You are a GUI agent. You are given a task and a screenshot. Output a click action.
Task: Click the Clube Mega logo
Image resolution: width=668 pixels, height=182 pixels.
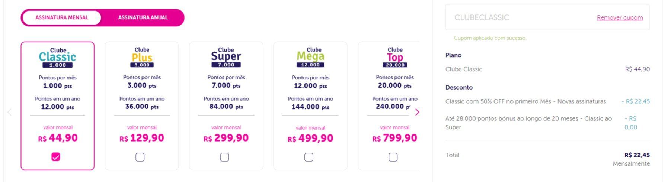click(x=310, y=57)
